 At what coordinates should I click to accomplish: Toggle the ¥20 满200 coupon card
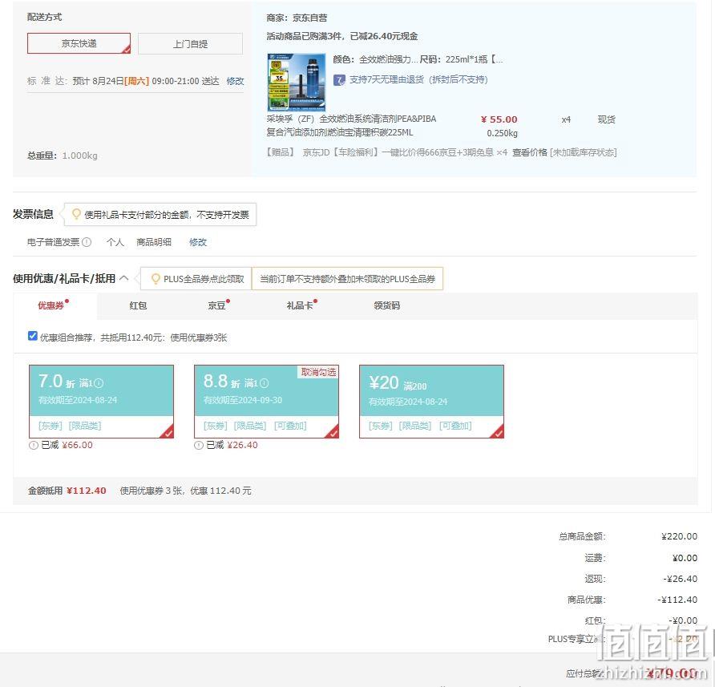431,402
